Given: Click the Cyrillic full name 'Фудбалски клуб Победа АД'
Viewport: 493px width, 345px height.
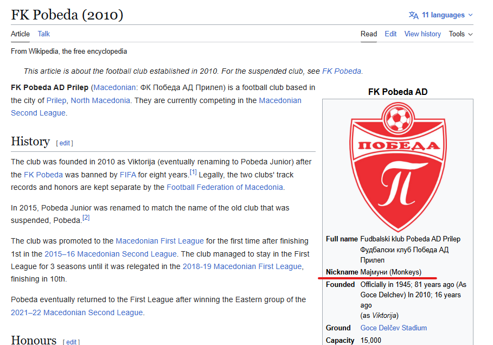Looking at the screenshot, I should click(x=405, y=250).
